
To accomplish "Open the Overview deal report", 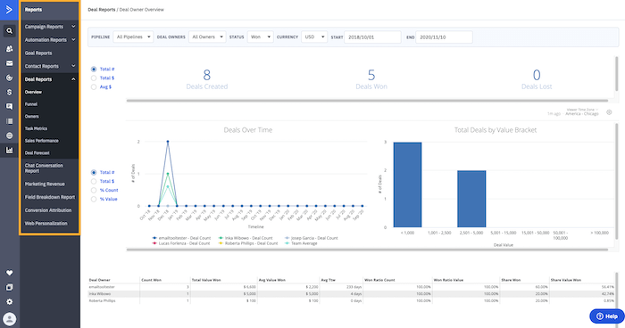I will pos(34,92).
